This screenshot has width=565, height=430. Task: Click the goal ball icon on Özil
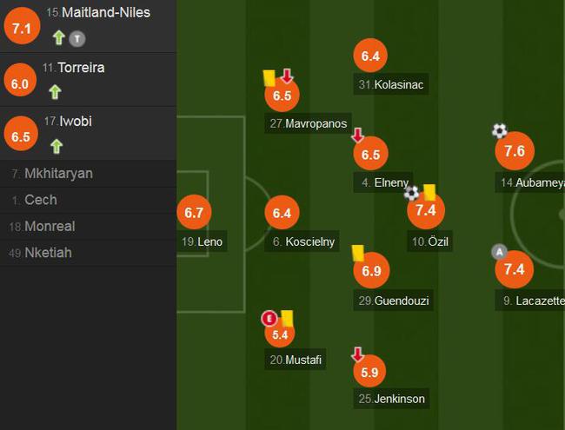(411, 193)
